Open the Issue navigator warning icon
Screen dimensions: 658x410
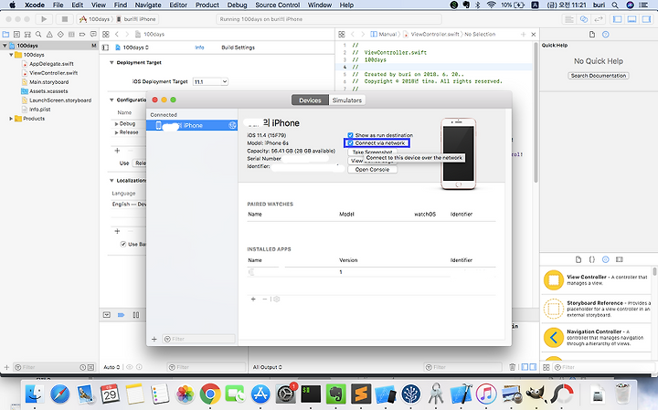49,35
